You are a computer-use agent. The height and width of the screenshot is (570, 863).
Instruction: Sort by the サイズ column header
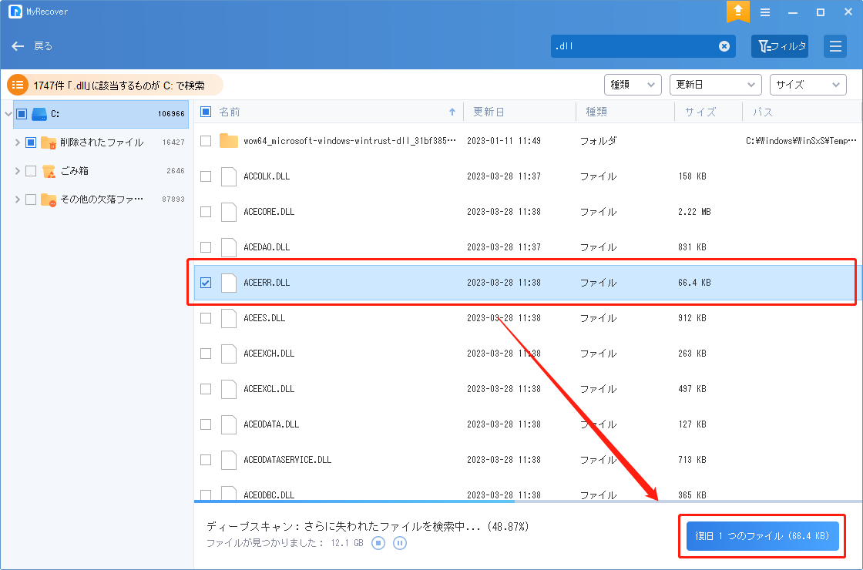click(700, 112)
